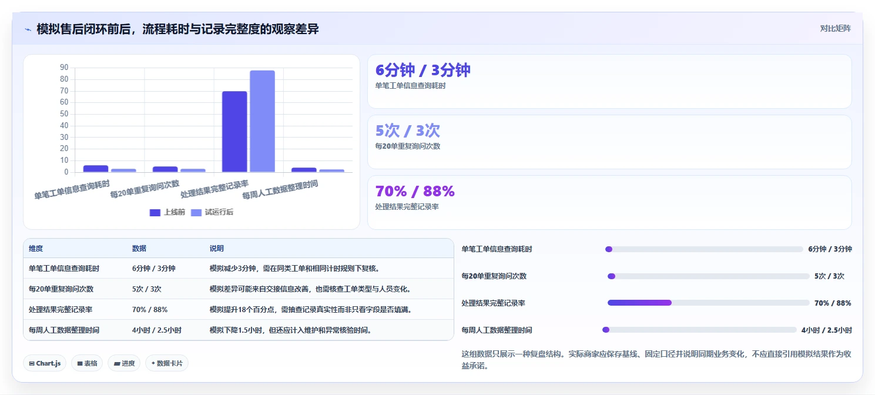Click the 上线前 bar for 每20单重复询问次数
This screenshot has width=875, height=395.
pos(165,169)
